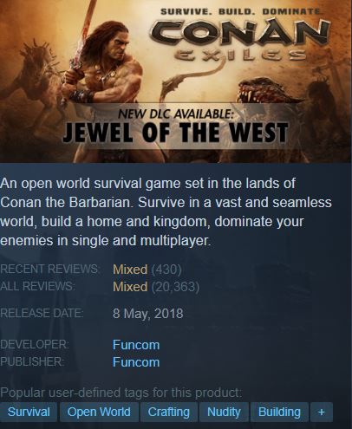Select the Building tag
The image size is (352, 429).
[279, 412]
